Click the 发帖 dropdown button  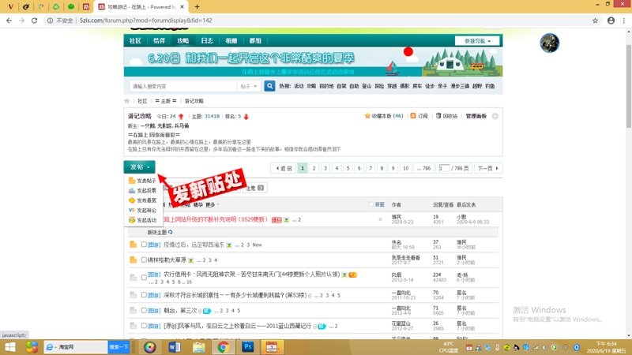tap(139, 166)
